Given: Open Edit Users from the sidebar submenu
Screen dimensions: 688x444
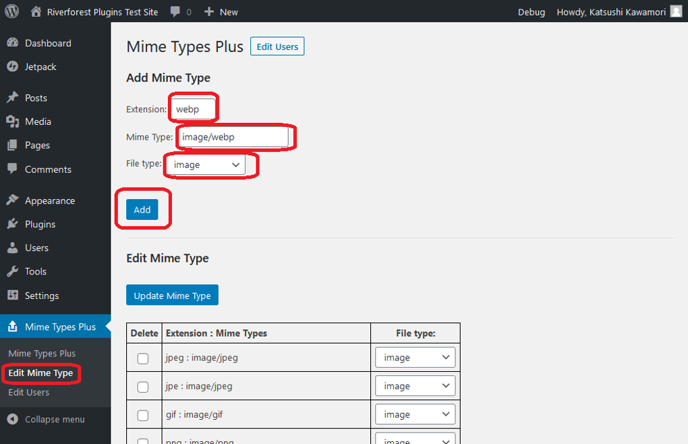Looking at the screenshot, I should 28,392.
